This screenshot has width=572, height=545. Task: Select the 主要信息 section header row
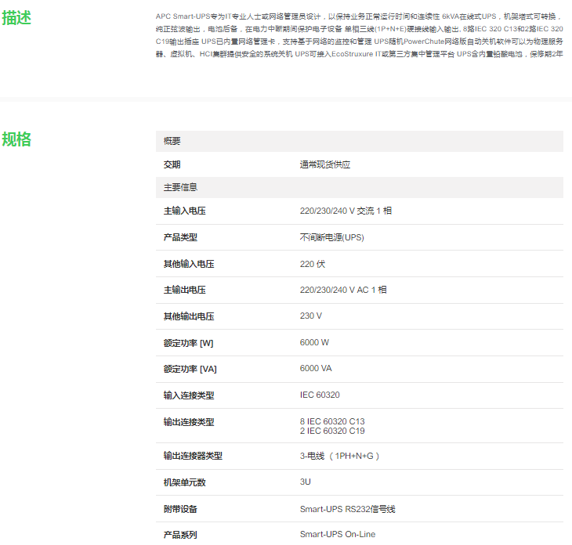tap(359, 187)
